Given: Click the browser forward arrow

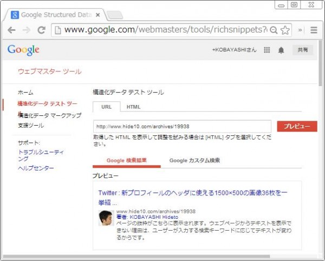Looking at the screenshot, I should (x=27, y=30).
